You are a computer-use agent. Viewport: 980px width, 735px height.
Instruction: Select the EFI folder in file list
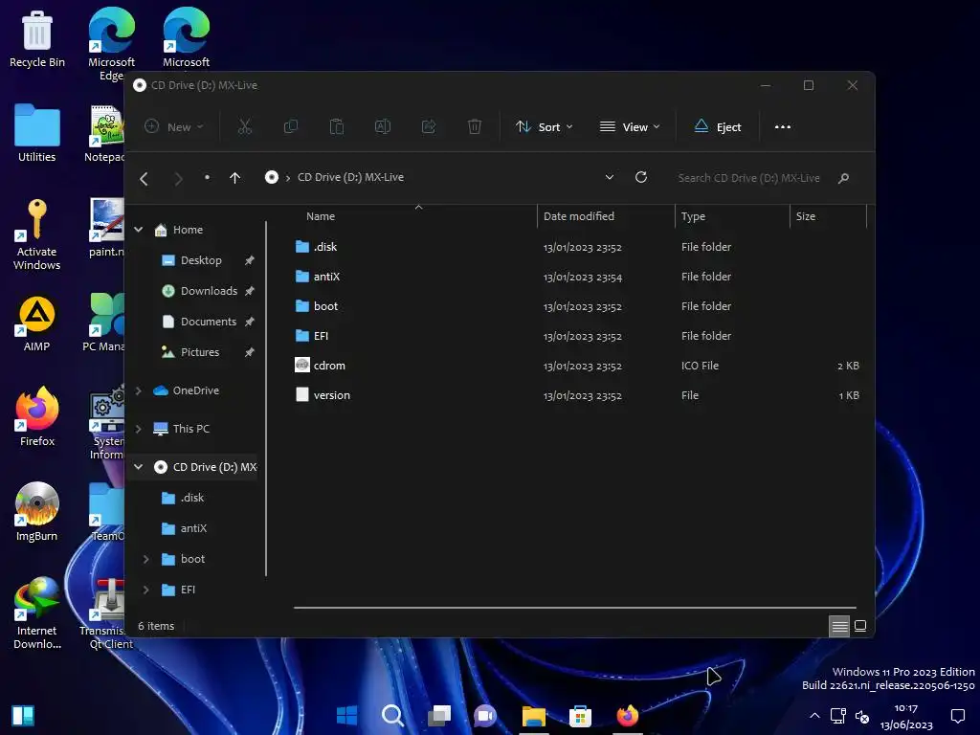point(321,336)
